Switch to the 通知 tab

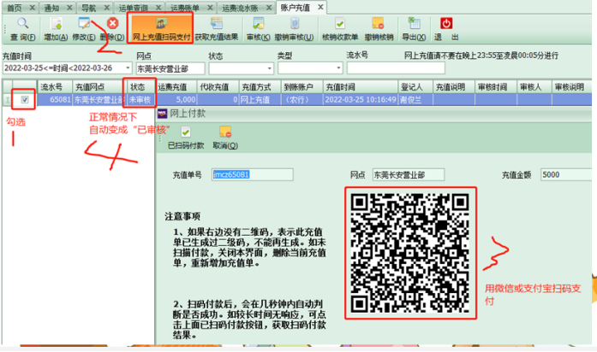click(x=51, y=8)
